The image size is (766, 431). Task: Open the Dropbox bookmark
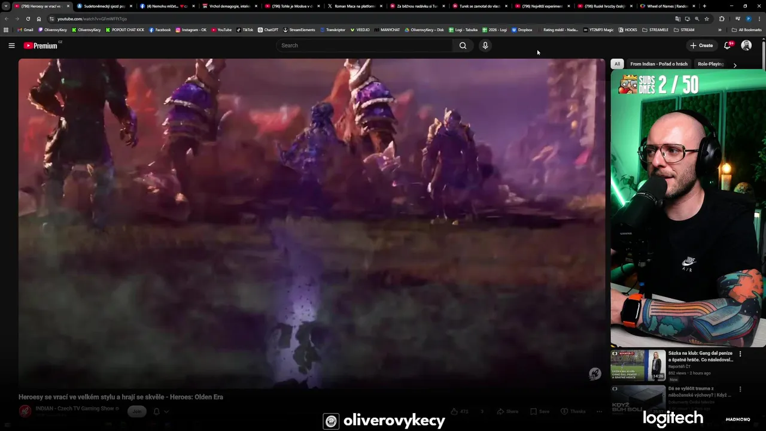[x=522, y=30]
